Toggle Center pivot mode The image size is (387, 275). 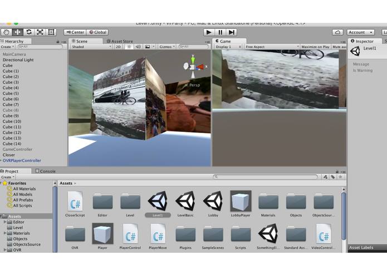pos(75,32)
